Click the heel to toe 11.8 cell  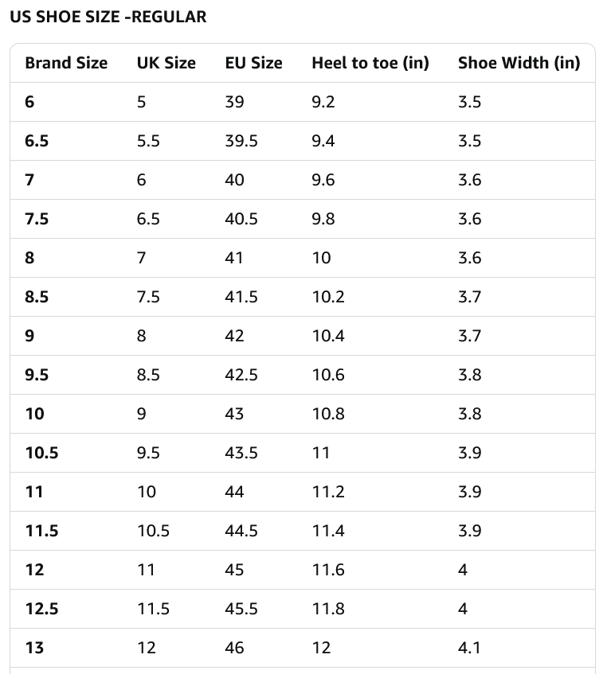328,609
